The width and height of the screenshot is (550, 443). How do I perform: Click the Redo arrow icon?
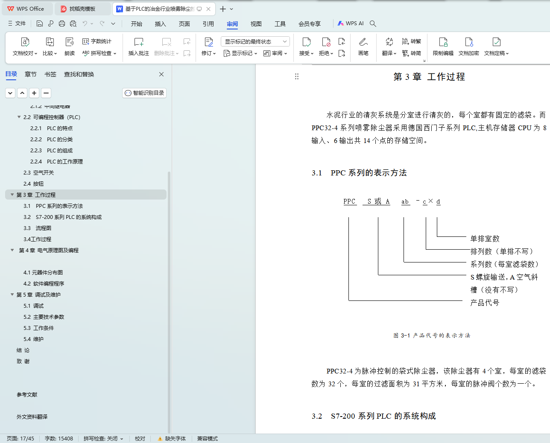[x=102, y=23]
